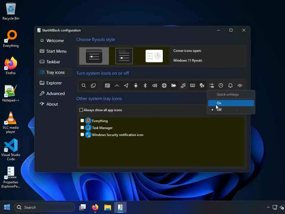Screen dimensions: 285x214
Task: Toggle the Location arrow system icon
Action: pyautogui.click(x=126, y=86)
